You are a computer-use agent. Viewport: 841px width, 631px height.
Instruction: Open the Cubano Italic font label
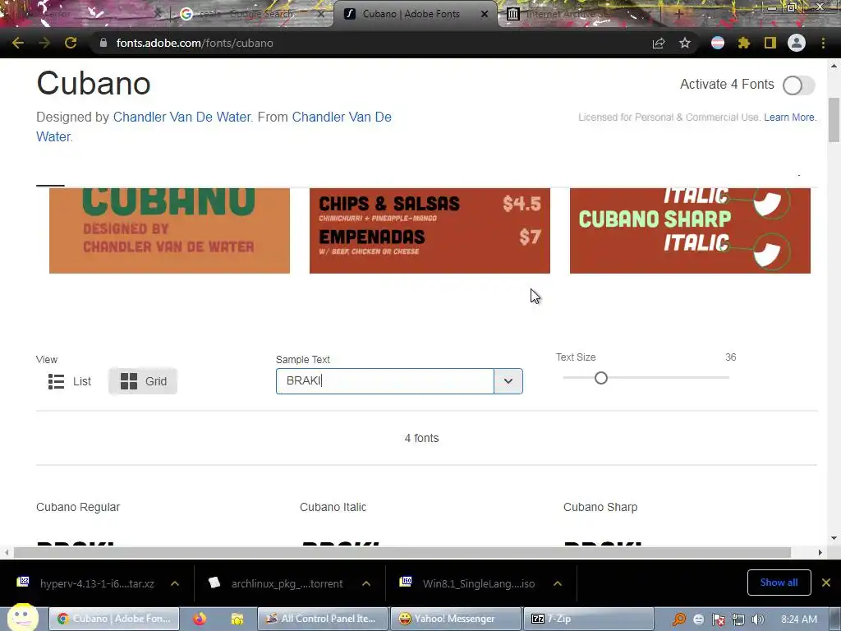point(333,507)
